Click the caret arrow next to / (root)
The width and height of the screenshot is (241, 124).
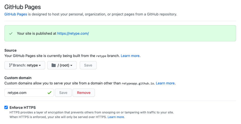click(71, 65)
